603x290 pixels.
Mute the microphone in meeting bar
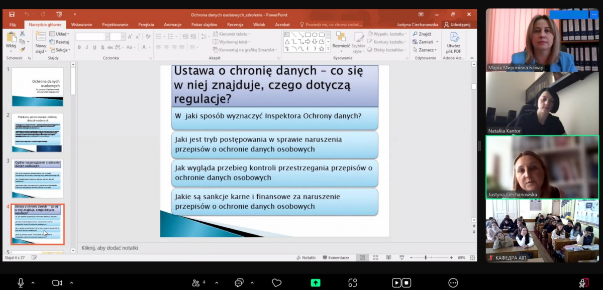(x=21, y=282)
